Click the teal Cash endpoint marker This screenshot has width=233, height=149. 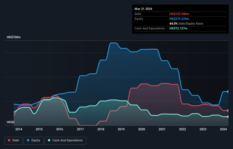pos(228,117)
